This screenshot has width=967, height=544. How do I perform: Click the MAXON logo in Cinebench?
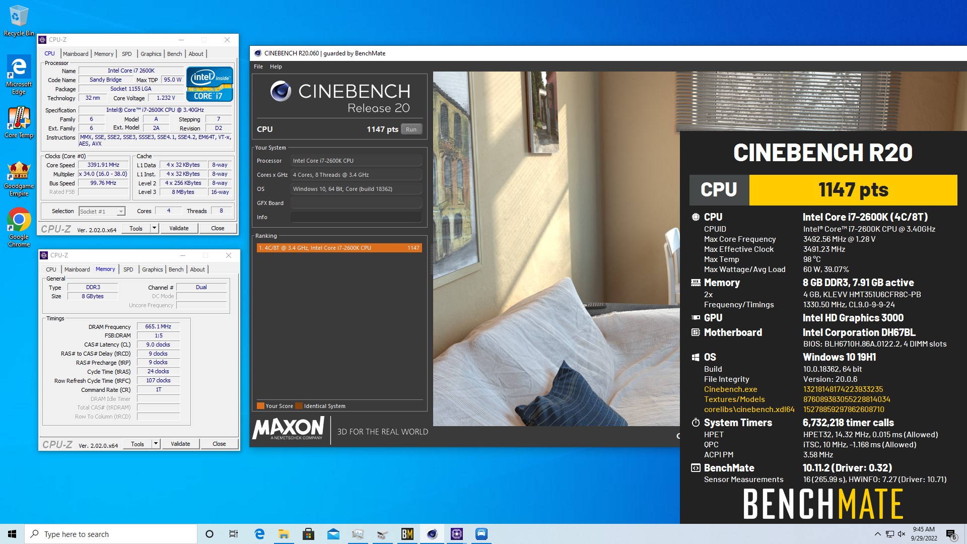(289, 429)
